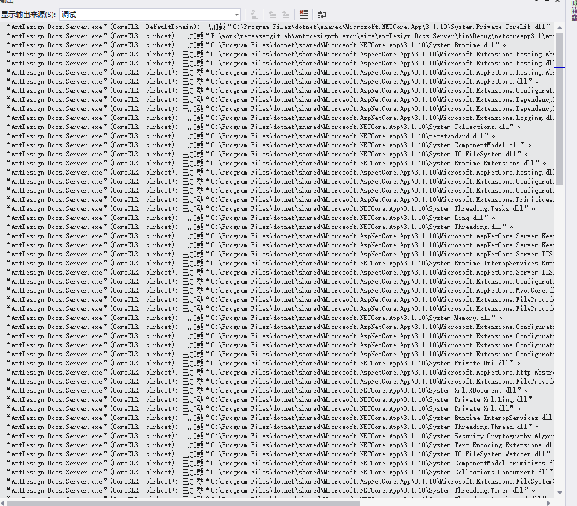The image size is (577, 506).
Task: Clear all output messages
Action: 303,14
